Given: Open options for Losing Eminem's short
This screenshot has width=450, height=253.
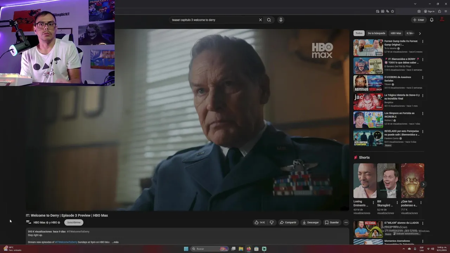Looking at the screenshot, I should [373, 202].
